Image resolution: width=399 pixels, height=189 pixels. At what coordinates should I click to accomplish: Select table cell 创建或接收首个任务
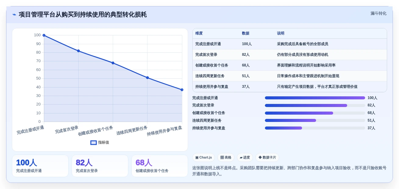pyautogui.click(x=212, y=65)
